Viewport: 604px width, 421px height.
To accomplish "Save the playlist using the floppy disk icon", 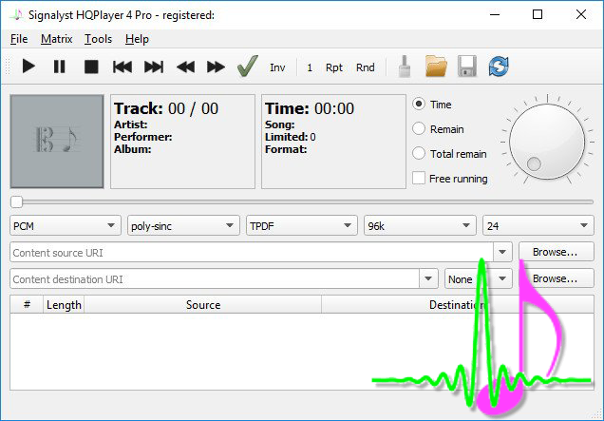I will (x=467, y=67).
